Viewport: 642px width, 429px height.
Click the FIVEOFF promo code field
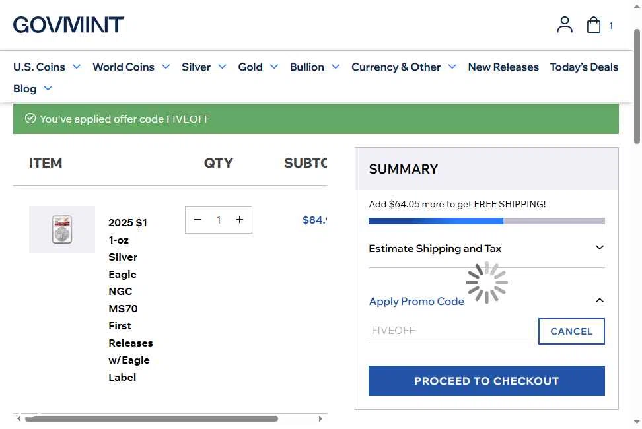[451, 331]
